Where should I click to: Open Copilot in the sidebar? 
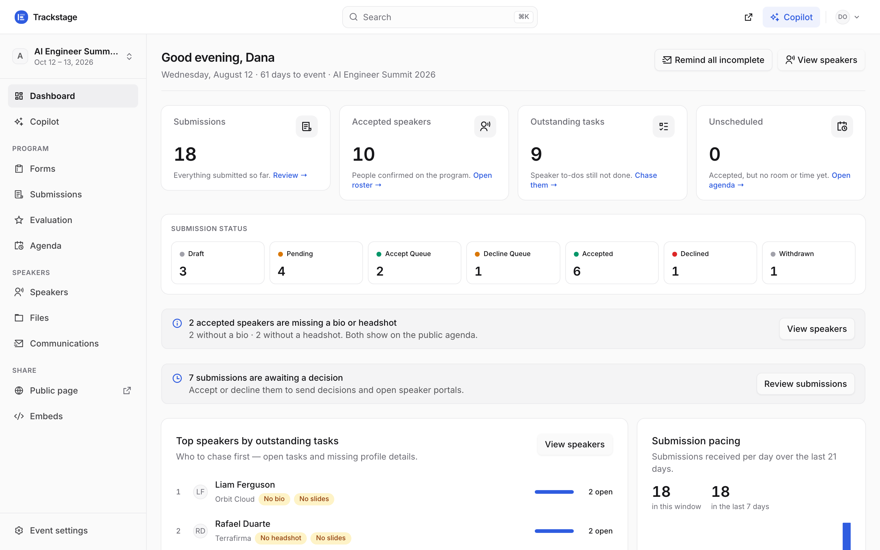(73, 122)
